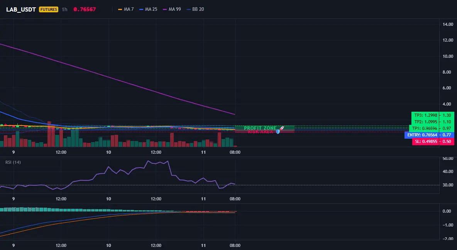Toggle the MA 99 legend entry

click(x=172, y=9)
